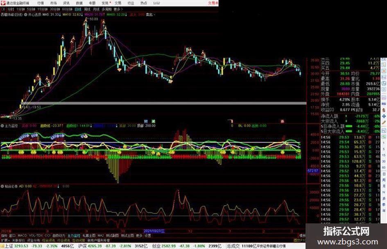Click the 30 minute button in right sidebar
Image resolution: width=387 pixels, height=249 pixels.
pos(384,162)
